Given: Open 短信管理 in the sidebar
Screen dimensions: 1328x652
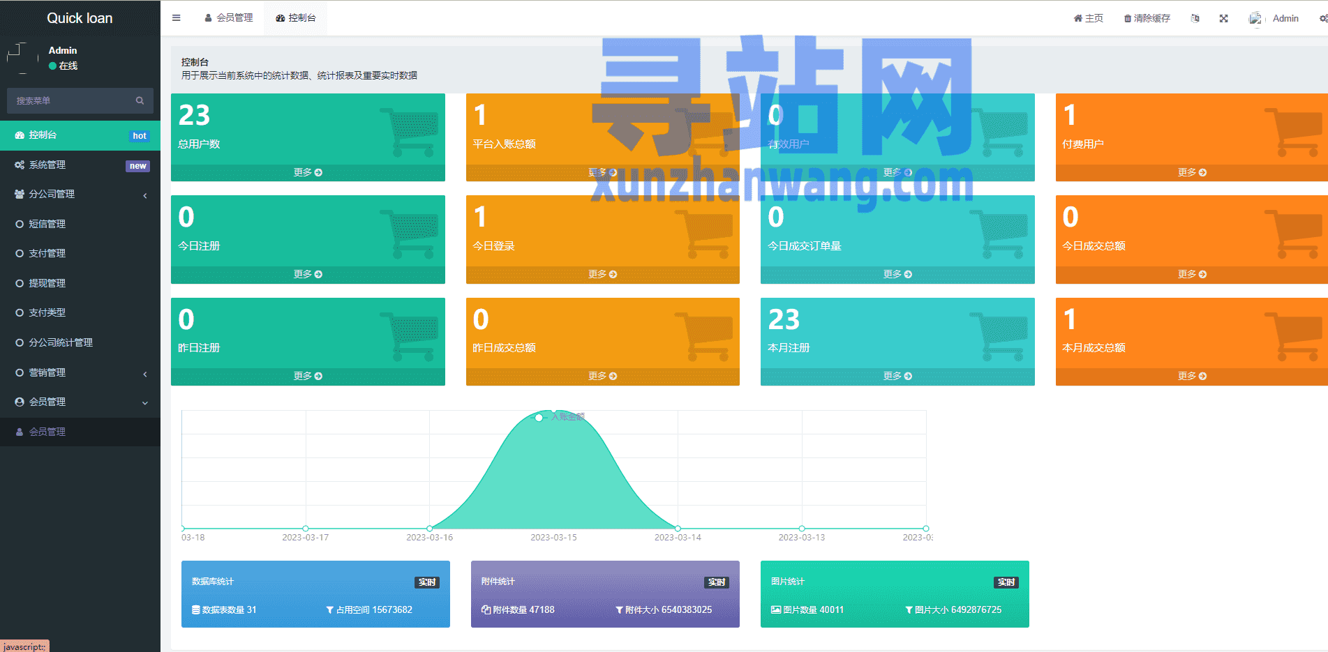Looking at the screenshot, I should click(80, 224).
